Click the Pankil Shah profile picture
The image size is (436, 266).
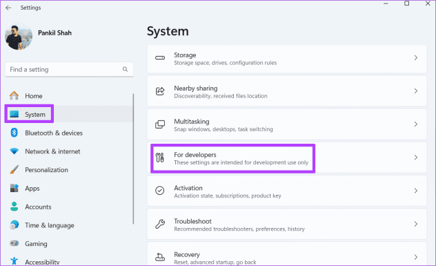[x=19, y=37]
